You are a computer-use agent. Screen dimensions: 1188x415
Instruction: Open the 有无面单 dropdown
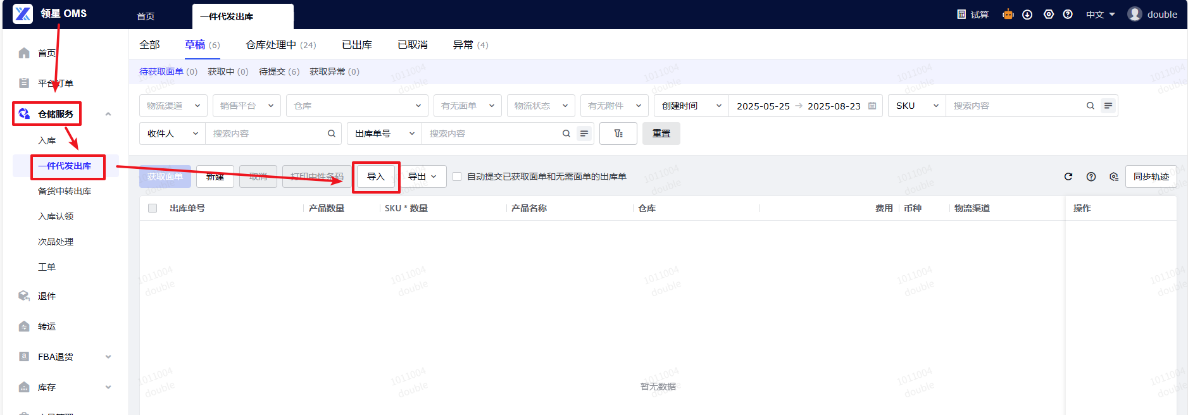click(x=468, y=106)
